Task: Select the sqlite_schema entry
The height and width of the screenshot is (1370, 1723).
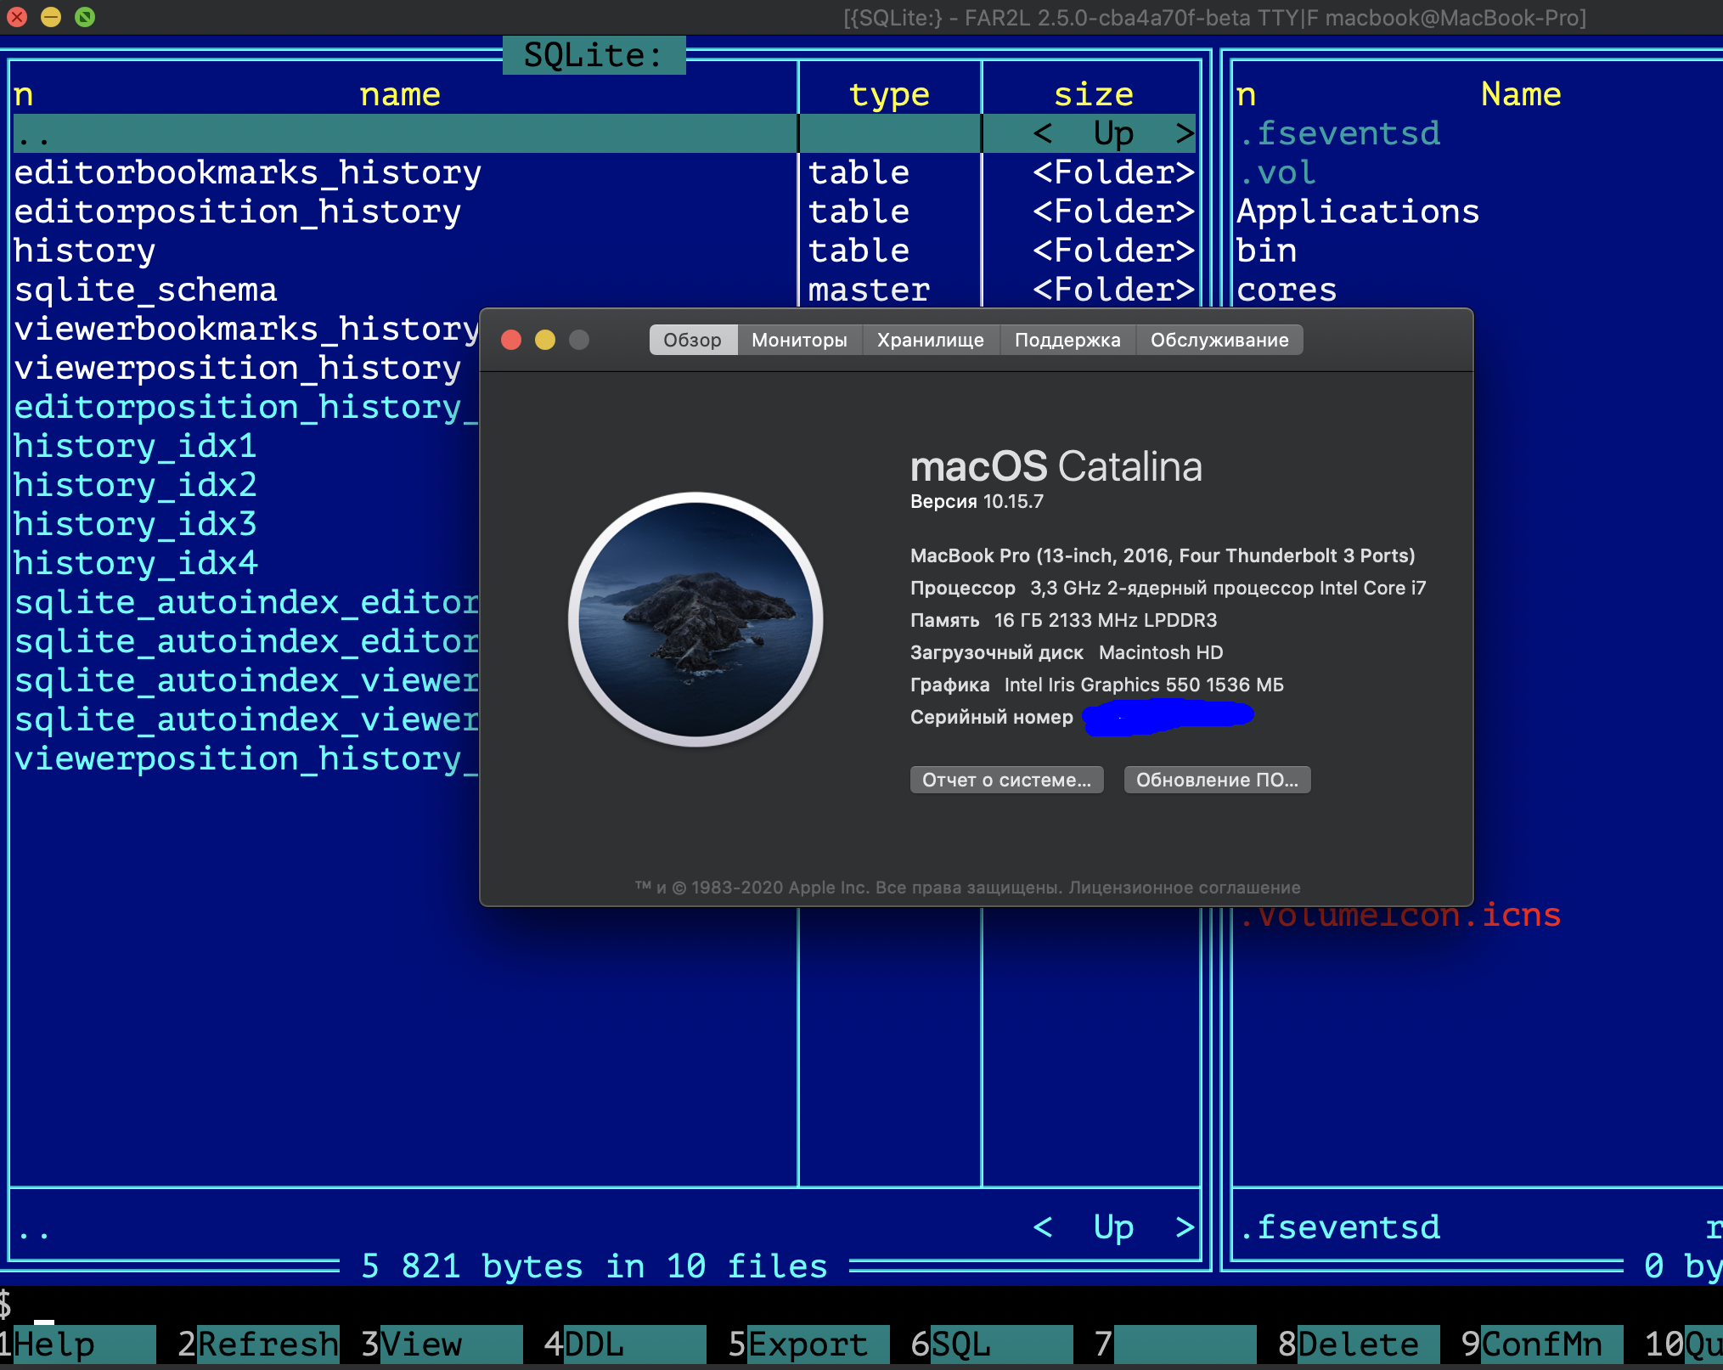Action: pyautogui.click(x=146, y=290)
